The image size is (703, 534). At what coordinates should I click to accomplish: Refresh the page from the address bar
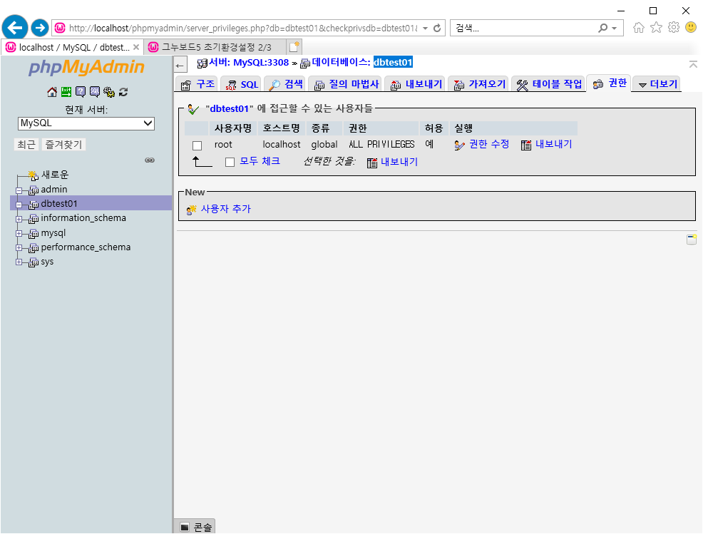[437, 29]
